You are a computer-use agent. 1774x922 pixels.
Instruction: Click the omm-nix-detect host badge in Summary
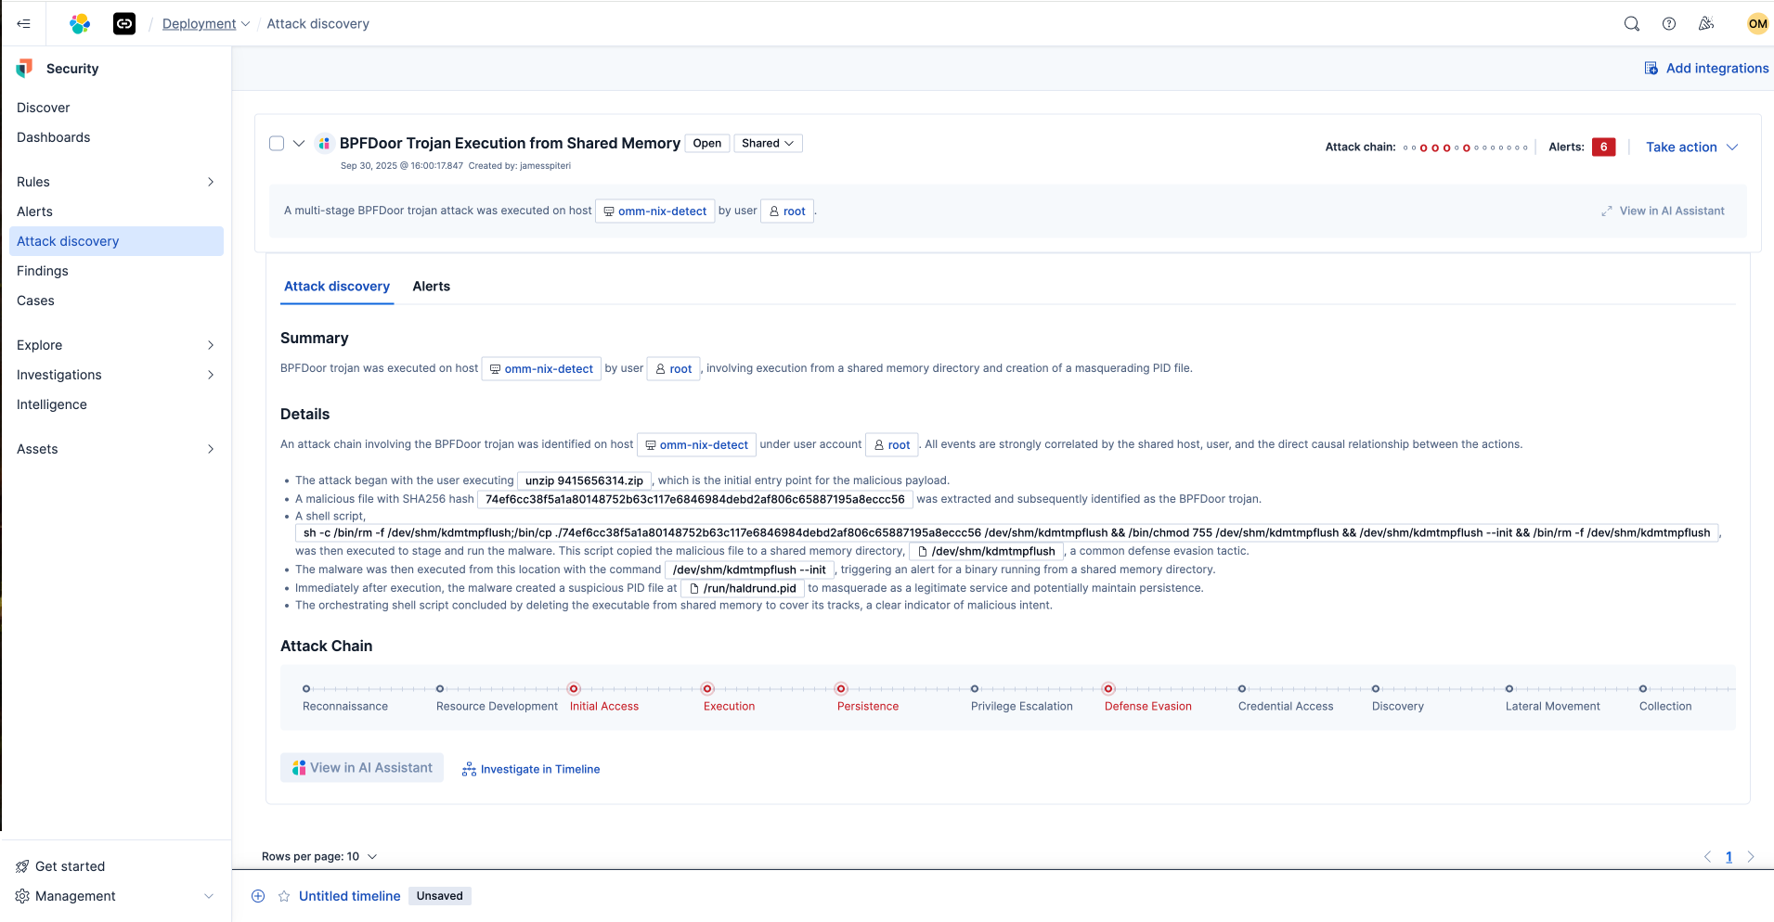pyautogui.click(x=541, y=369)
